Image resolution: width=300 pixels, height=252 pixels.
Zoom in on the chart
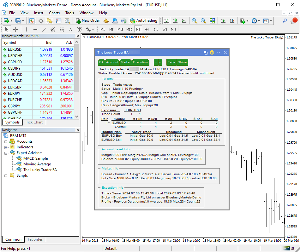coord(195,20)
